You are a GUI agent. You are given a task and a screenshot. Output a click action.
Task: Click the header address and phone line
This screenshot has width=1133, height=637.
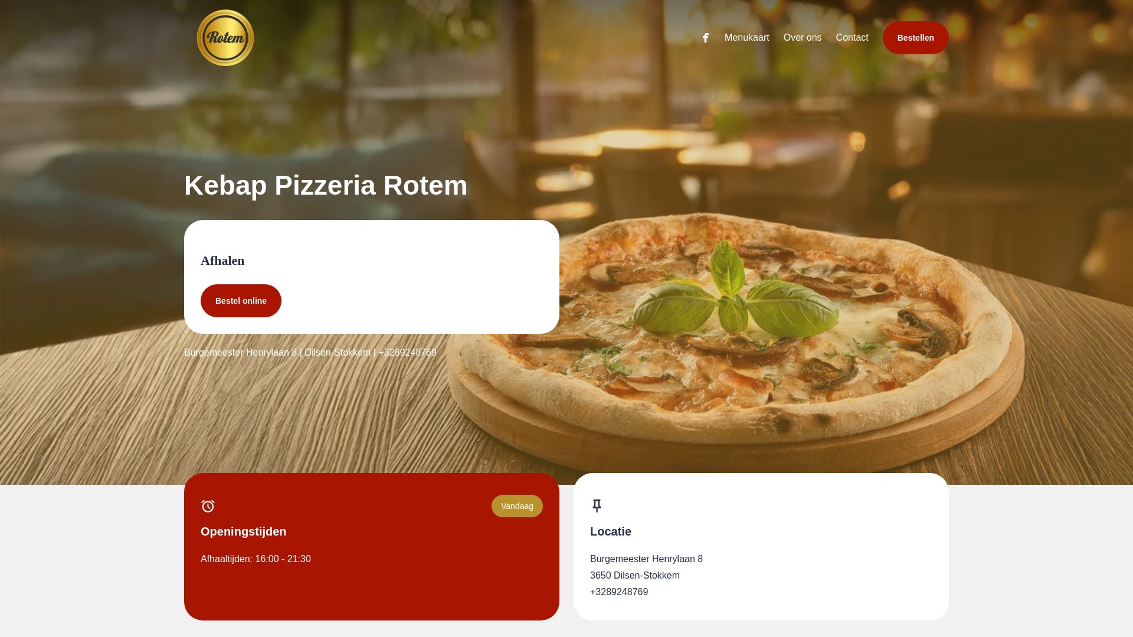(x=310, y=353)
